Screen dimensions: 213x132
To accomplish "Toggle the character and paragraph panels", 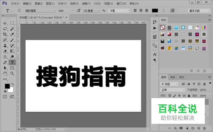I will pos(172,11).
